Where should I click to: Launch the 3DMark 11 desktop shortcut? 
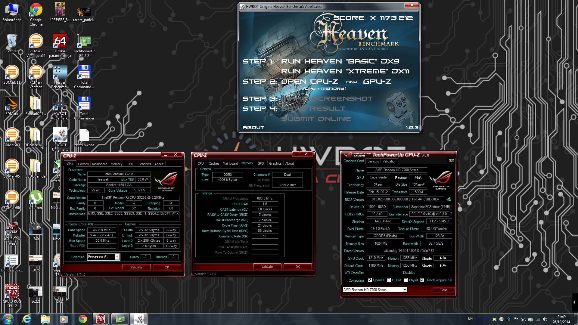pos(12,75)
